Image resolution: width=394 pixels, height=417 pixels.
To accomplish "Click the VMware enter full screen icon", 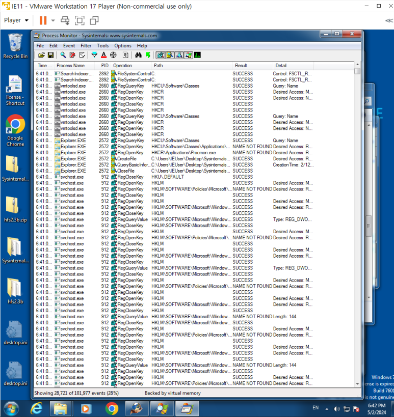I will 80,20.
